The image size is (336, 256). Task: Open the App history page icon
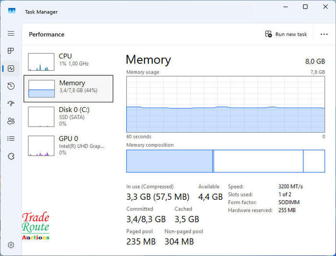[11, 86]
